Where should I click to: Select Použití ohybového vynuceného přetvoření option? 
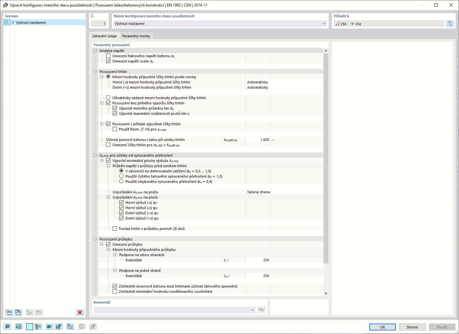pos(121,182)
